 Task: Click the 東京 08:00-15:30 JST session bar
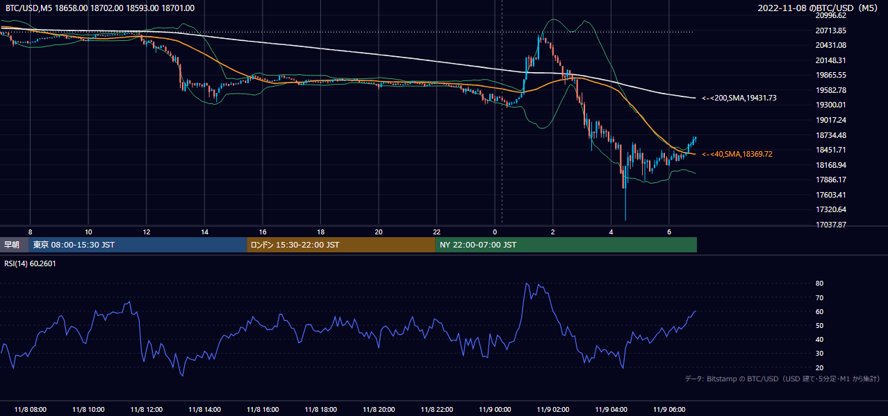[138, 245]
